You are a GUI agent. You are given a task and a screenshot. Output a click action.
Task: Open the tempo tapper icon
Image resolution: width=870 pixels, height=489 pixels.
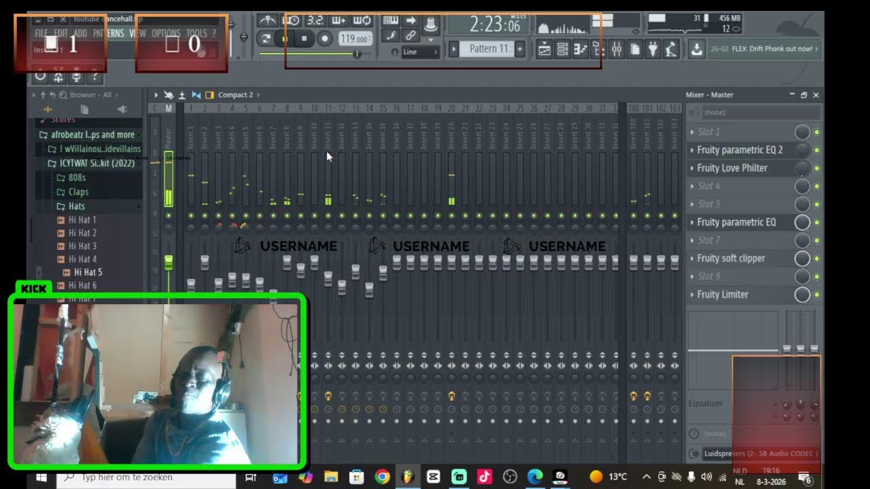point(671,49)
